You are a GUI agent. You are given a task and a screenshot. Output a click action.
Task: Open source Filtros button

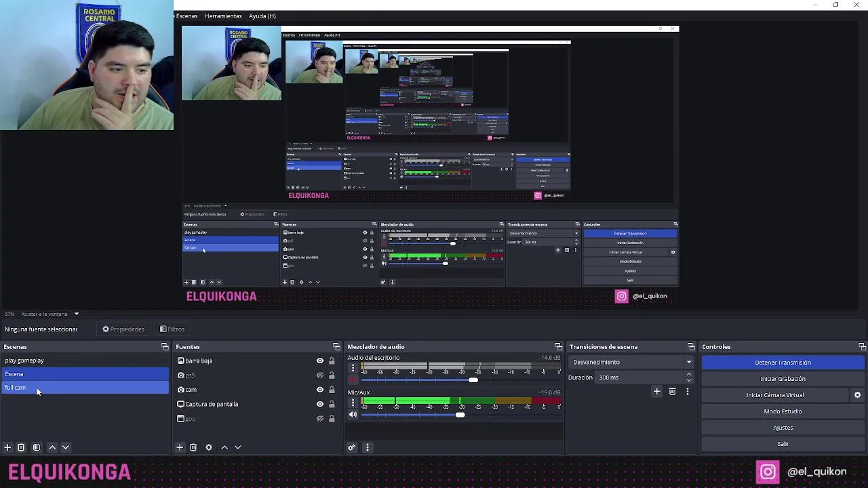pos(172,329)
